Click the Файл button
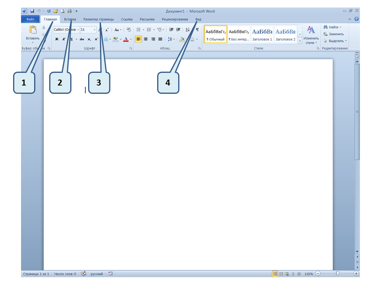 (x=30, y=19)
